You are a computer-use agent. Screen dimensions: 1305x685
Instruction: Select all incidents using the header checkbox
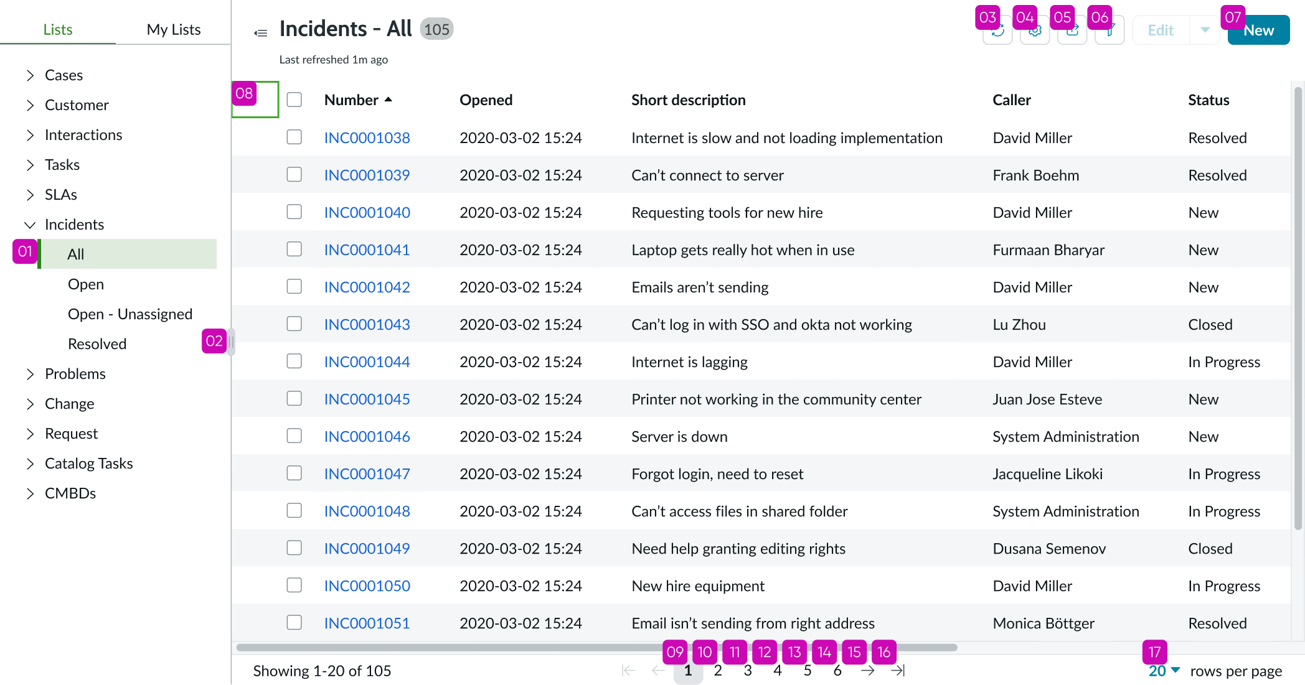(x=294, y=99)
